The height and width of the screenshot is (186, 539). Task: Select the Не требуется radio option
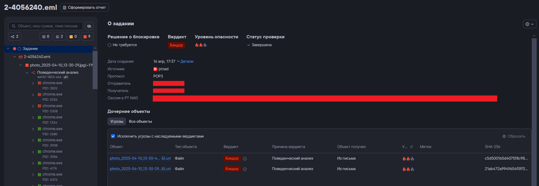point(109,45)
